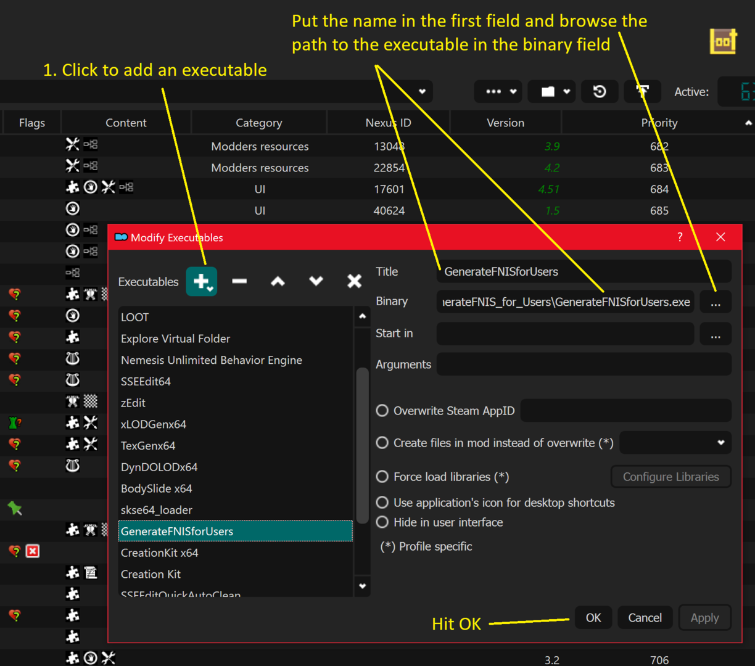This screenshot has width=755, height=666.
Task: Click the green pin flag icon
Action: (15, 508)
